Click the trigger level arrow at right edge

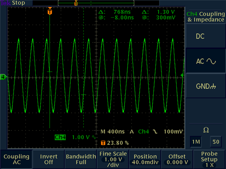pyautogui.click(x=182, y=75)
